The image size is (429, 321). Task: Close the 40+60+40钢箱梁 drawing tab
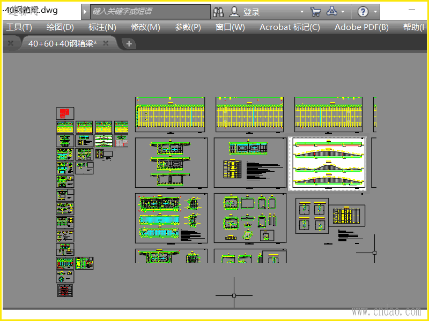[x=106, y=43]
